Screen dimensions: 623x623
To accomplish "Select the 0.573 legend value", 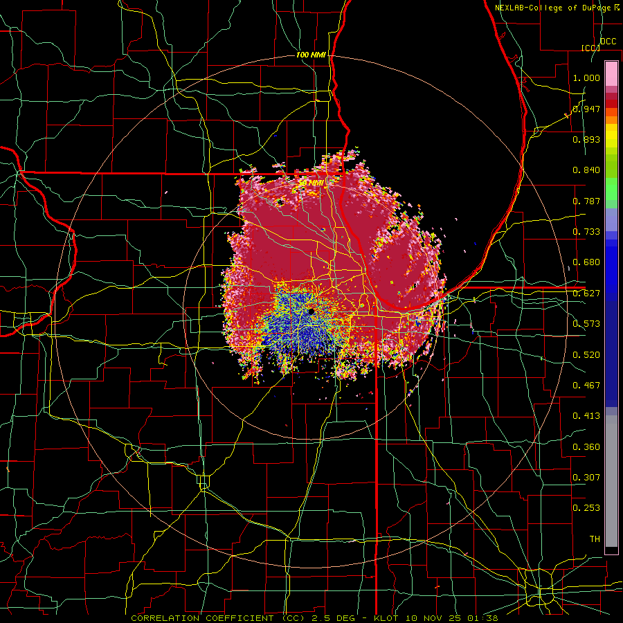I will [586, 324].
